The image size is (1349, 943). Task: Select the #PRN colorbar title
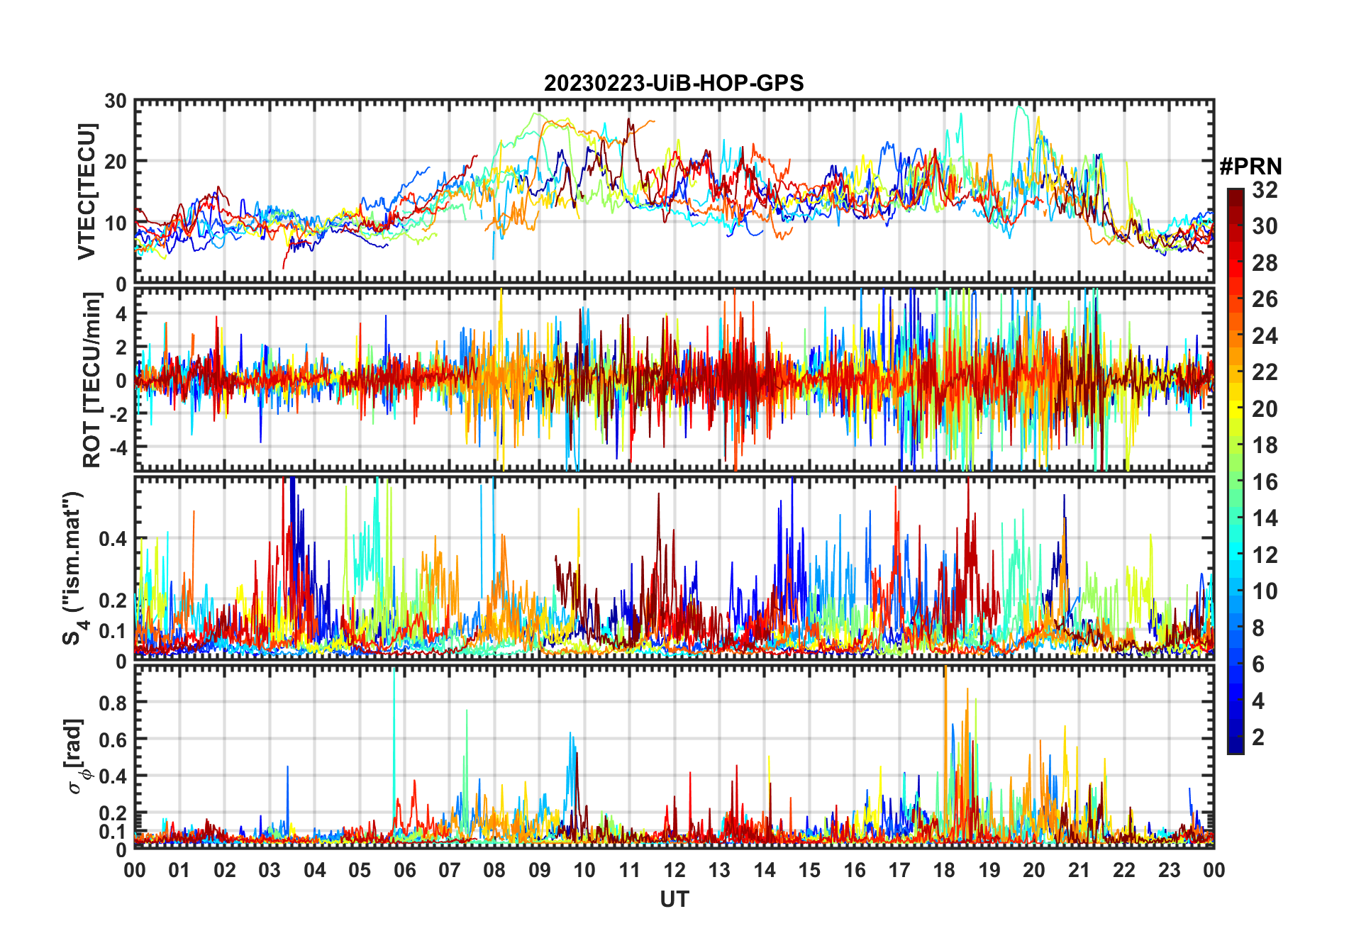[x=1250, y=167]
